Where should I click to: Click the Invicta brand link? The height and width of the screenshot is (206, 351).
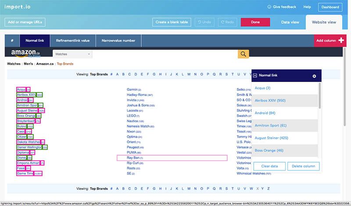(131, 100)
